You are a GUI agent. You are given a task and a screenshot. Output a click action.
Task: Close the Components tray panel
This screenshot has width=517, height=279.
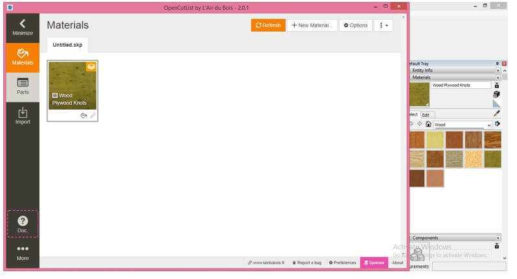[x=498, y=238]
